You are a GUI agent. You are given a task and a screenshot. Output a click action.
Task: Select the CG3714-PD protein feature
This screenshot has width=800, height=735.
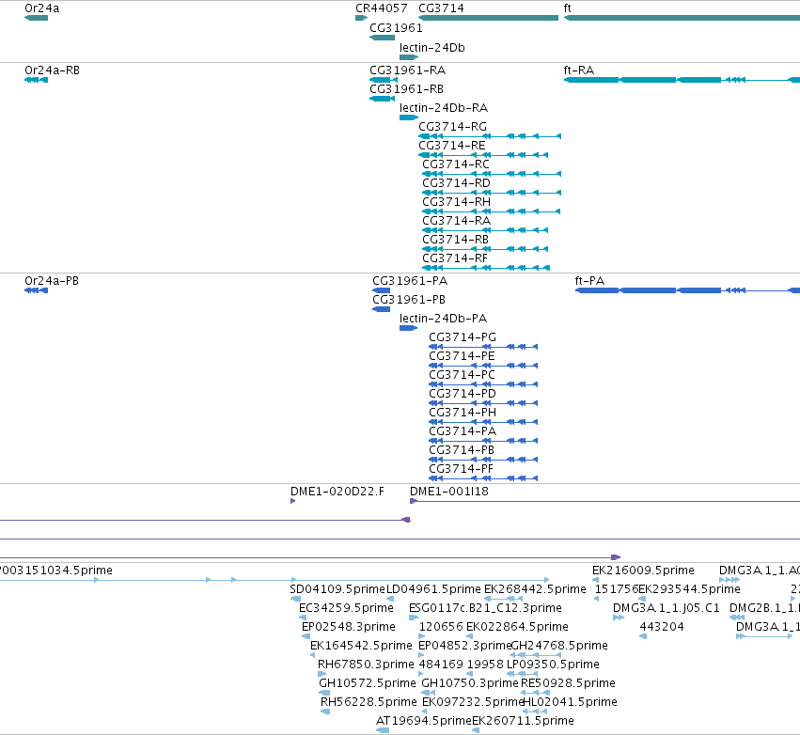483,403
